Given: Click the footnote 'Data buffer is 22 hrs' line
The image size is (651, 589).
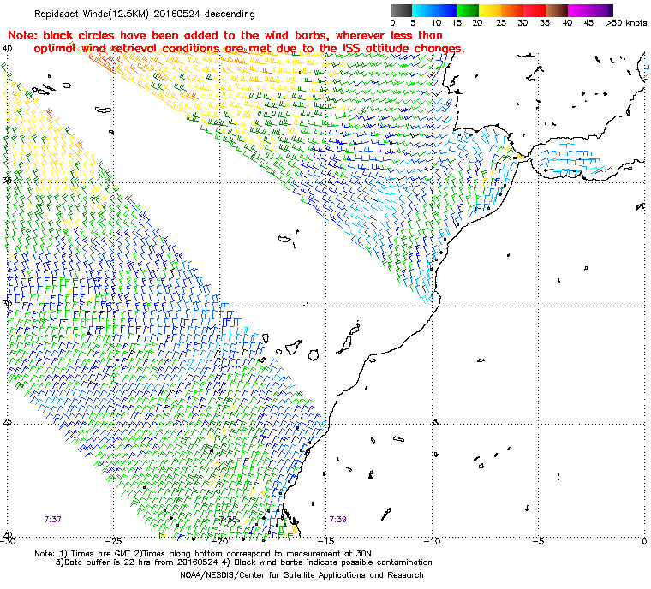Looking at the screenshot, I should click(244, 562).
